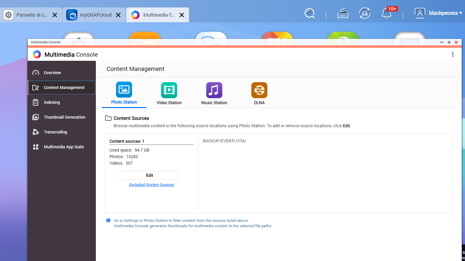The image size is (465, 261).
Task: Select Thumbnail Generation section
Action: pos(64,117)
